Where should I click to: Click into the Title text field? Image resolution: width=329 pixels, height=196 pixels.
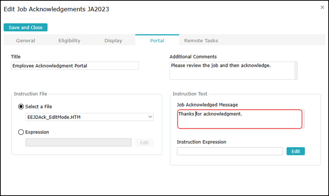(x=75, y=66)
